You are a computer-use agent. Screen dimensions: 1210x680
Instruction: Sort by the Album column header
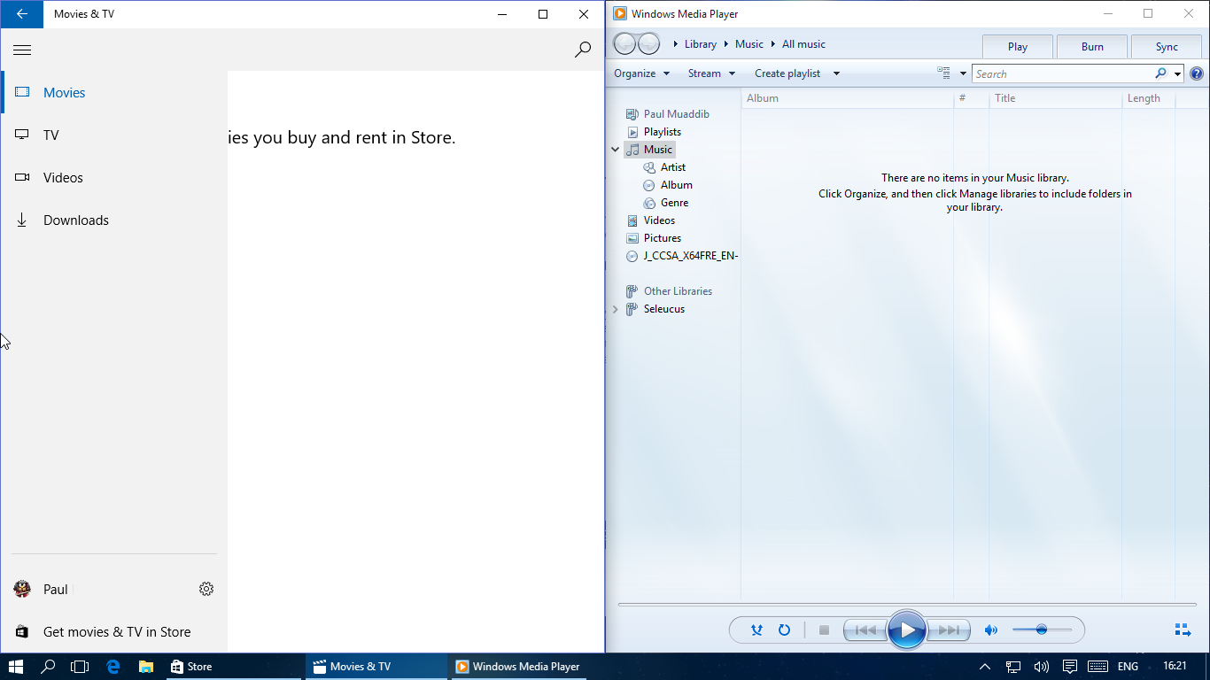(x=848, y=98)
